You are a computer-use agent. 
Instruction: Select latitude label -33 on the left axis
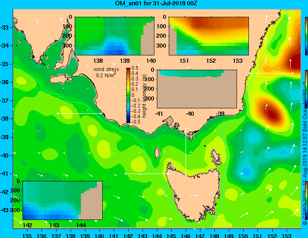pos(4,27)
